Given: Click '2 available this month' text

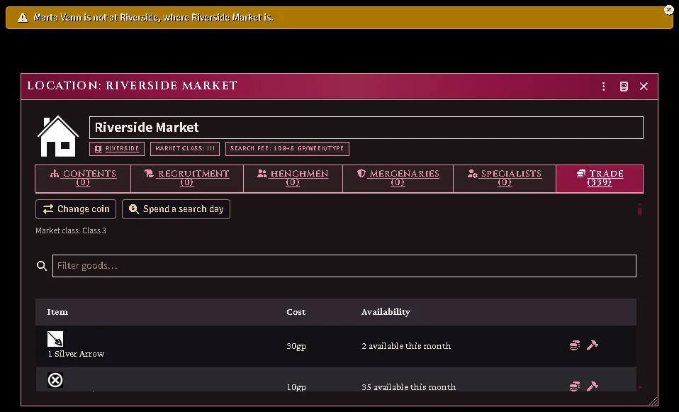Looking at the screenshot, I should click(x=406, y=346).
